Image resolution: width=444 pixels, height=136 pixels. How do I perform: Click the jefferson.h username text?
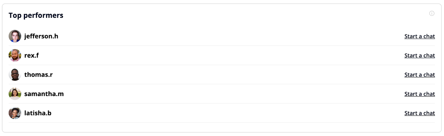click(41, 36)
